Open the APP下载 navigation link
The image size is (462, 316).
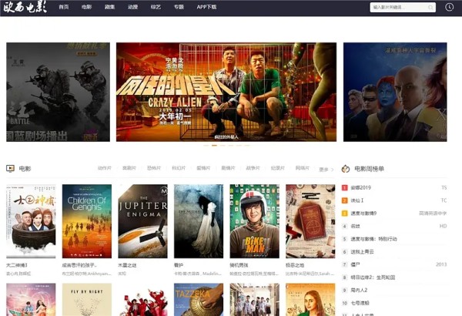[x=206, y=7]
